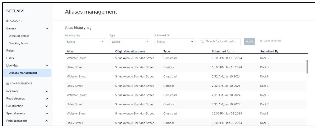Collapse the Live Map section
The height and width of the screenshot is (128, 318).
(x=47, y=65)
